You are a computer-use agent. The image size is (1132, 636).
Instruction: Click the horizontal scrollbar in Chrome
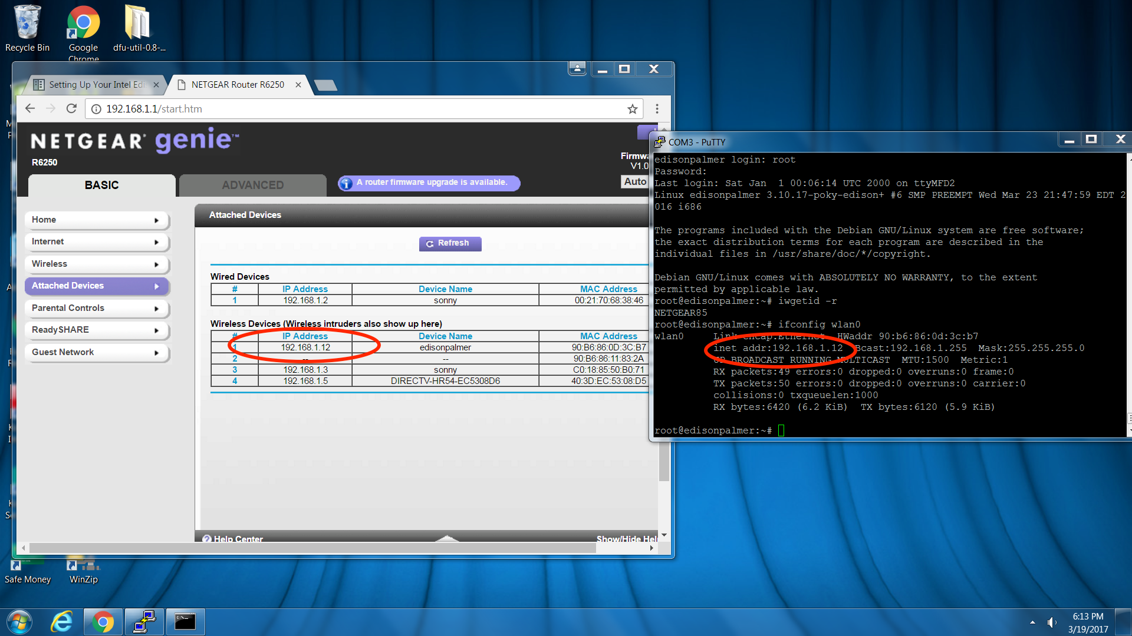tap(312, 548)
